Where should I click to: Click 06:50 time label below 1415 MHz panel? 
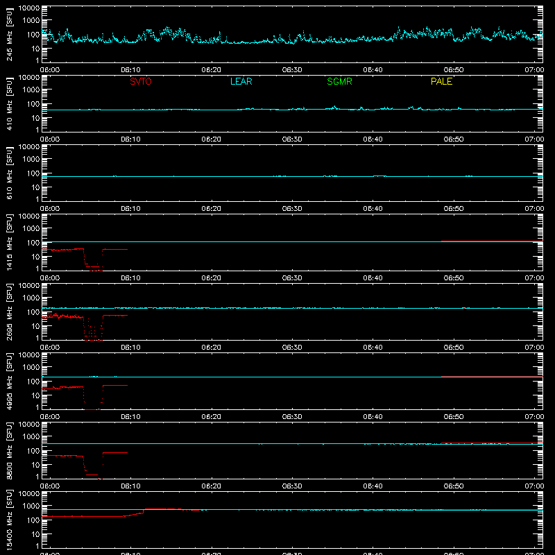(454, 278)
